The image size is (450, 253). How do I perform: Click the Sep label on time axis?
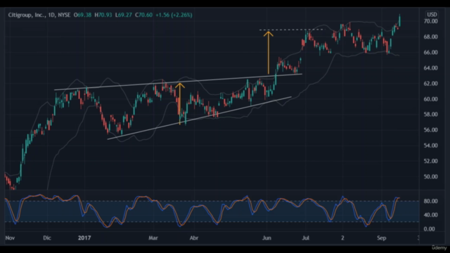click(381, 238)
